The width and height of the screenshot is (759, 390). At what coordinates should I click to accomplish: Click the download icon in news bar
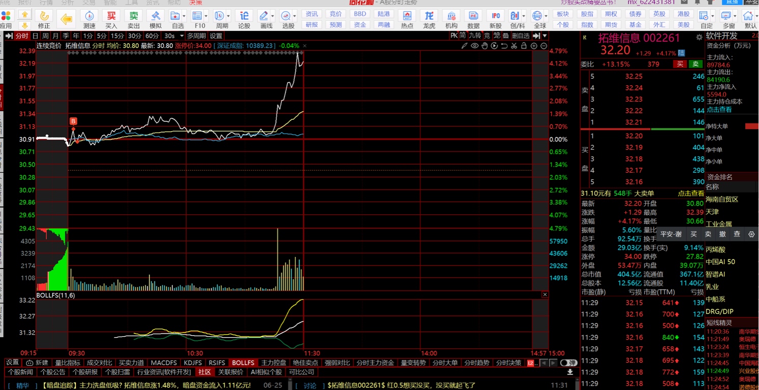click(x=570, y=372)
